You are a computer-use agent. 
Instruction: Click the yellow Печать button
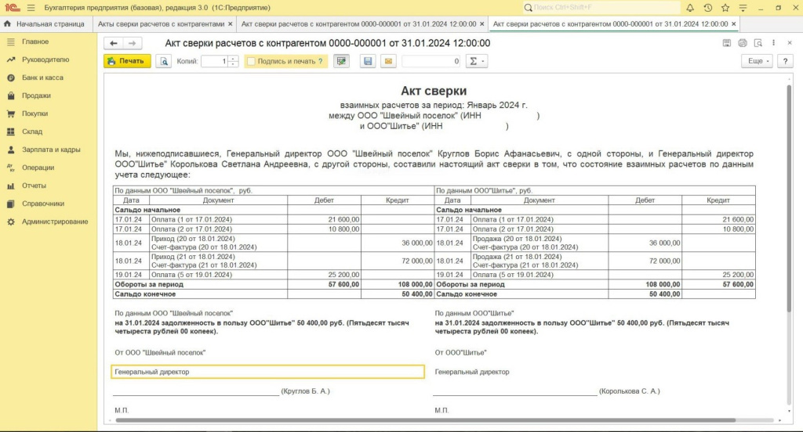(127, 61)
